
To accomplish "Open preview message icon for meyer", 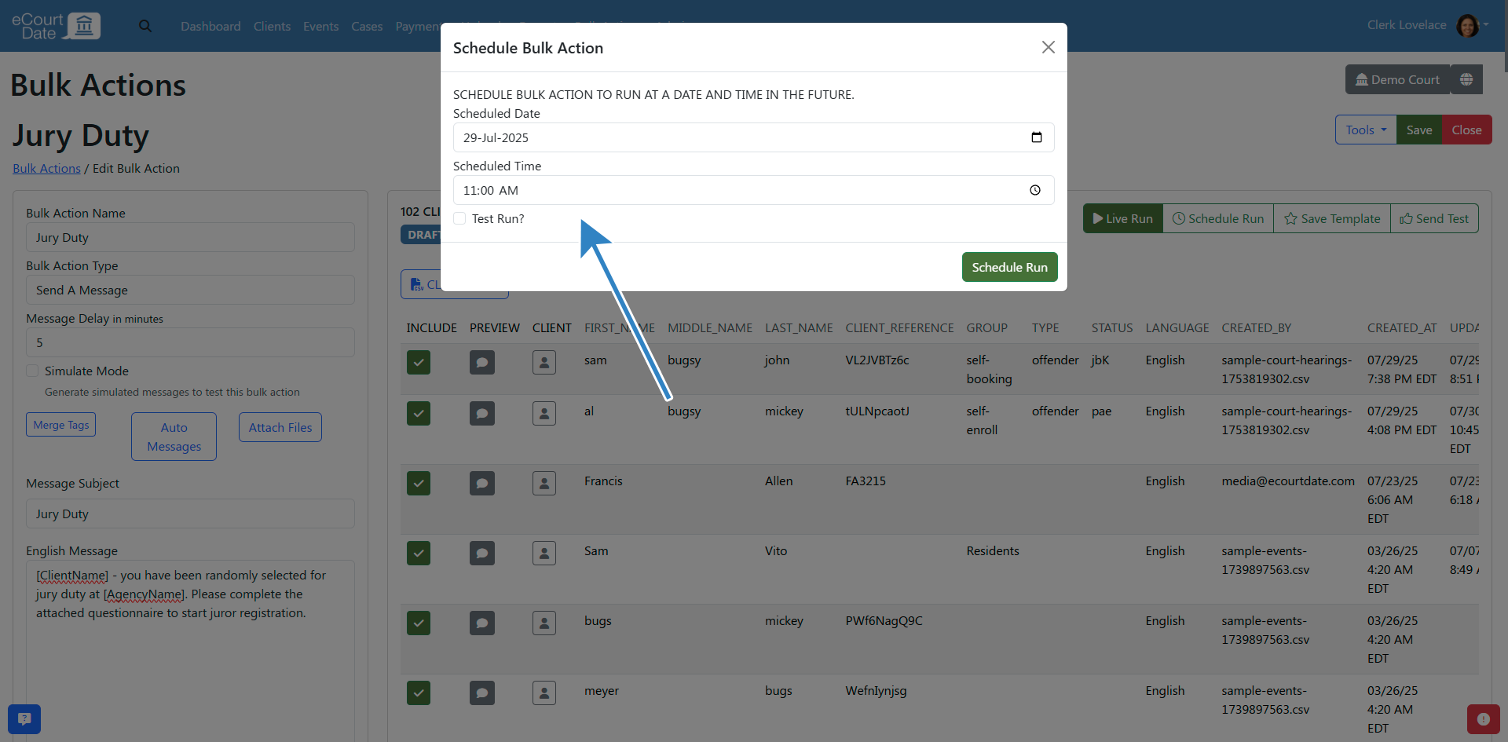I will [x=482, y=693].
